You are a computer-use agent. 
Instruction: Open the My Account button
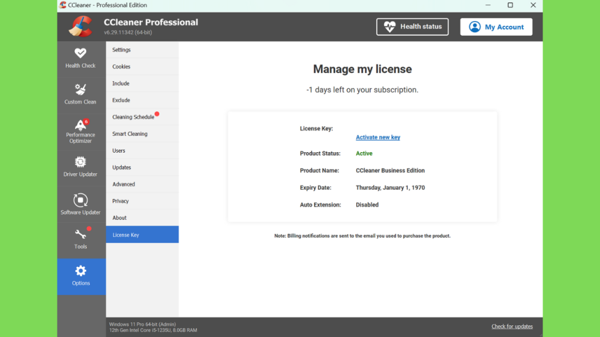point(496,27)
